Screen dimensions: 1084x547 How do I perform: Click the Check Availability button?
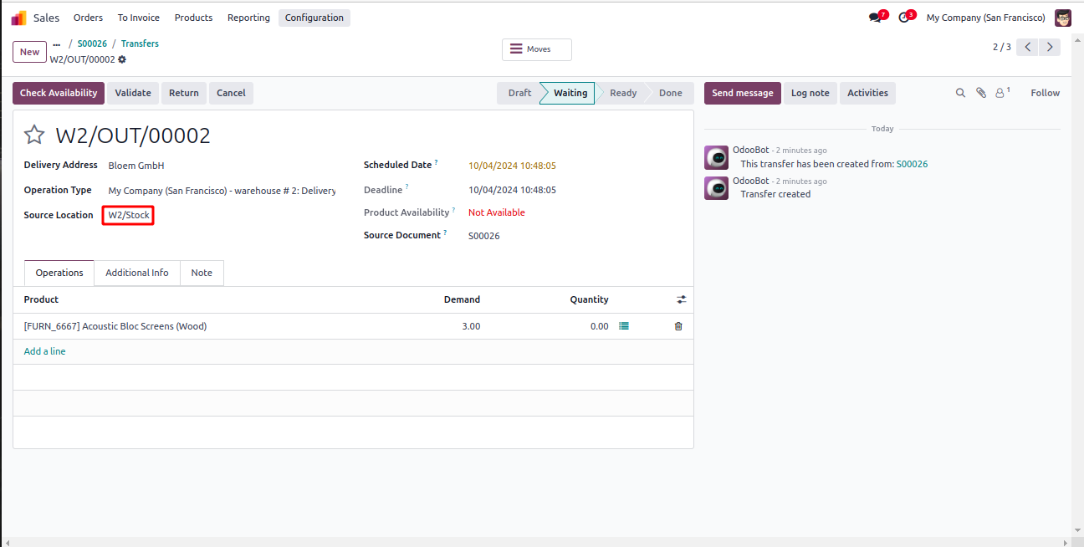[x=59, y=93]
